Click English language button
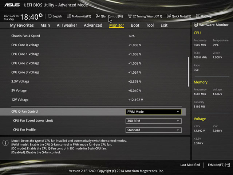233x175 pixels. 57,16
